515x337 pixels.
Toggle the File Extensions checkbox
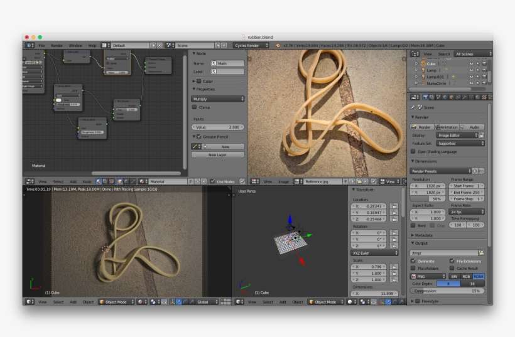pyautogui.click(x=452, y=261)
